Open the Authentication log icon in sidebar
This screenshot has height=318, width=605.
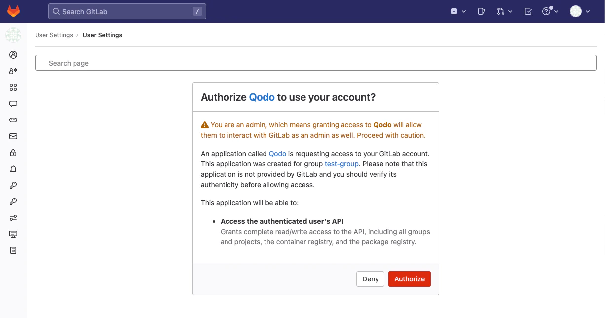tap(13, 250)
